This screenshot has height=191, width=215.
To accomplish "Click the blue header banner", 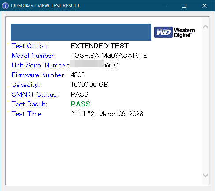I will 81,32.
